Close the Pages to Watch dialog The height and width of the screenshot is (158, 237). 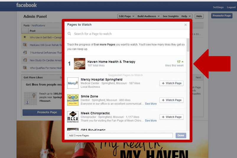pyautogui.click(x=186, y=25)
